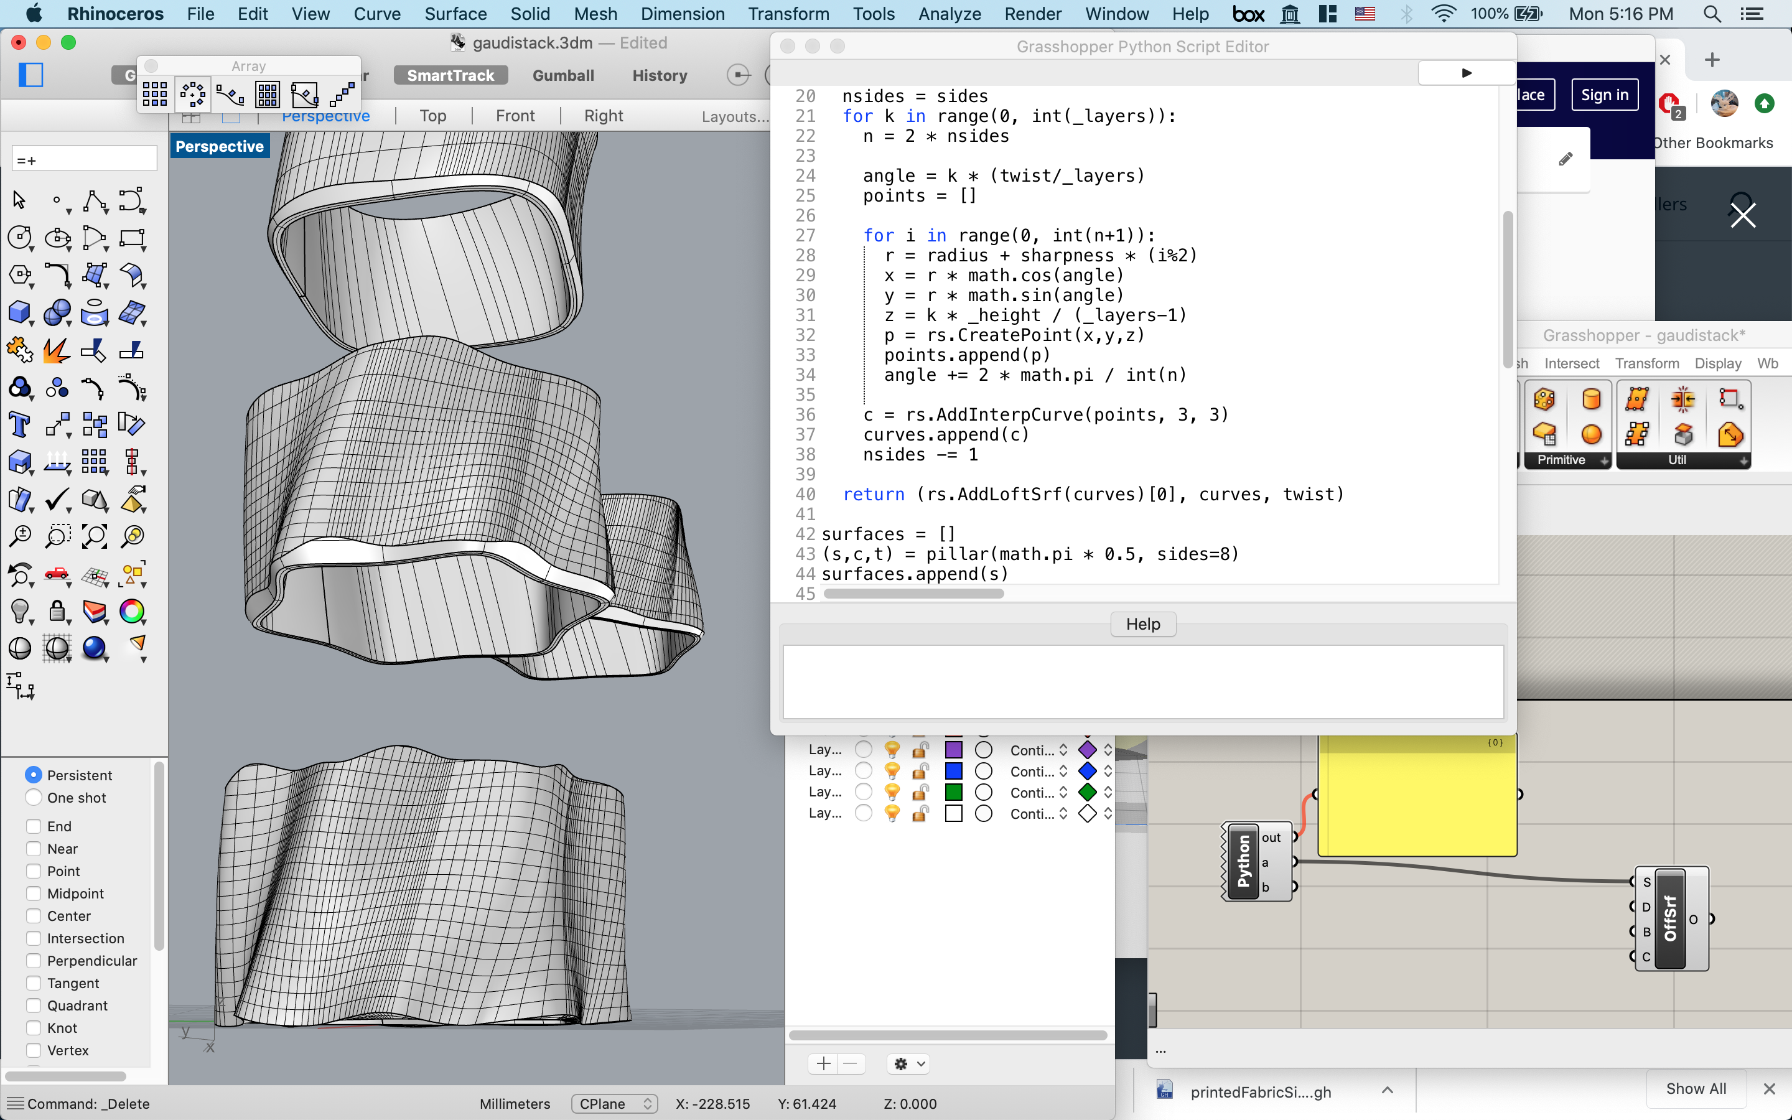Image resolution: width=1792 pixels, height=1120 pixels.
Task: Click the Help button in script editor
Action: pyautogui.click(x=1142, y=623)
